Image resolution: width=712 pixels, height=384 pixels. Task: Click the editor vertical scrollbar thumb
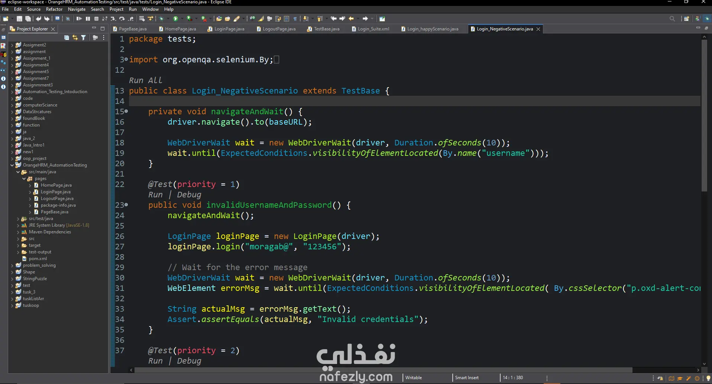(x=704, y=115)
